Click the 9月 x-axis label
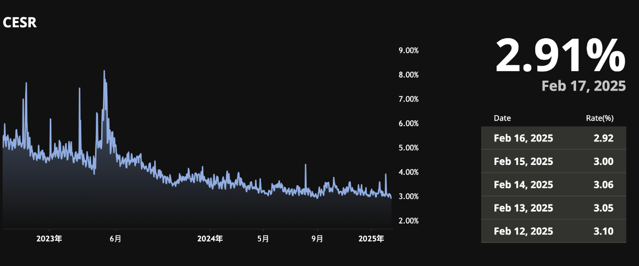Viewport: 639px width, 266px height. click(317, 239)
